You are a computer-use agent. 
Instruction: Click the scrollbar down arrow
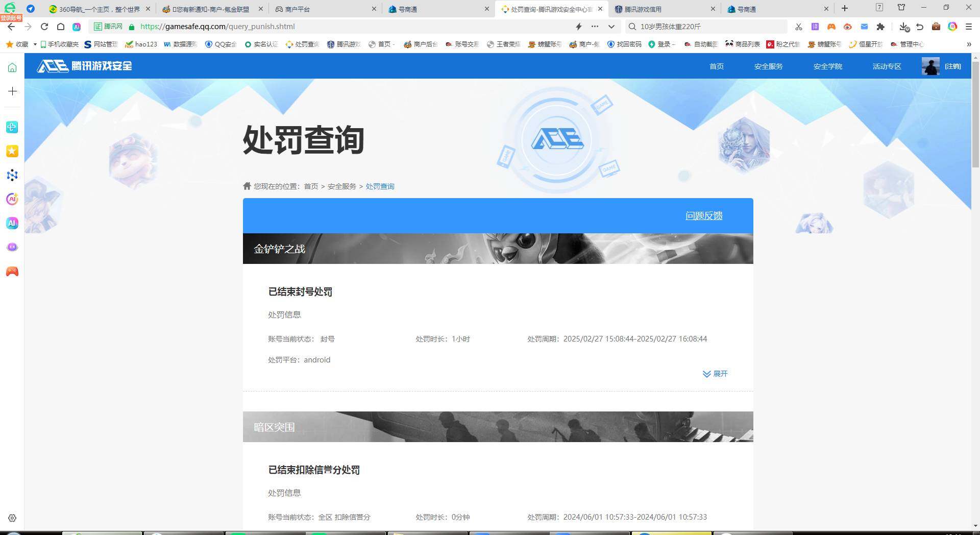(975, 526)
